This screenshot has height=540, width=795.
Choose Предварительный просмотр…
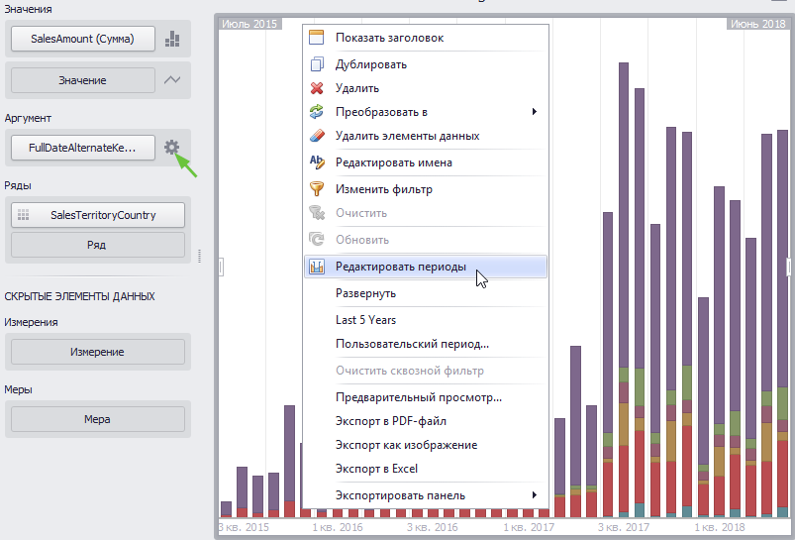click(426, 397)
